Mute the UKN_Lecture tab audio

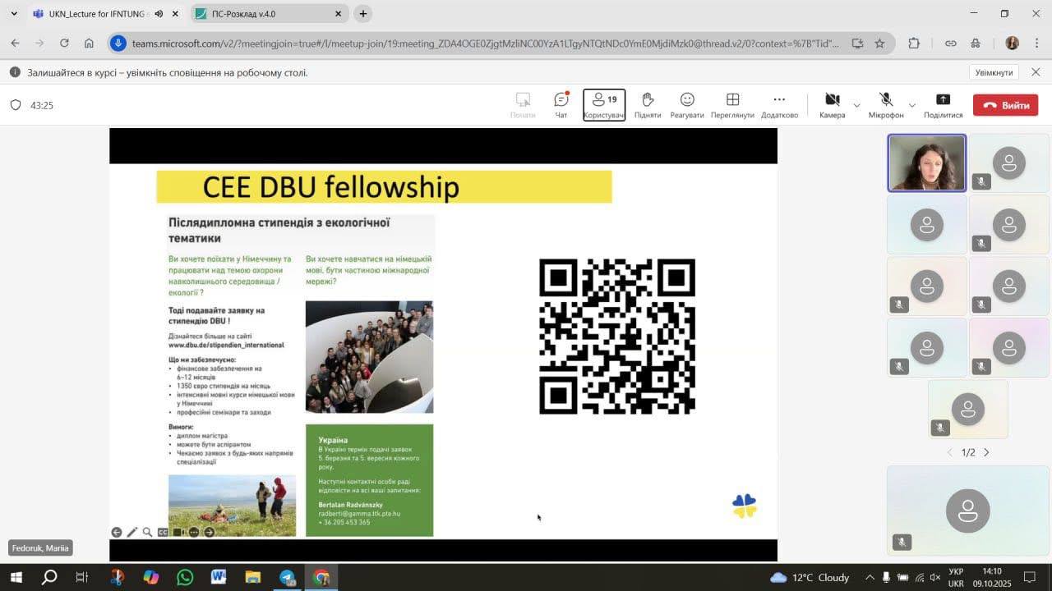[x=159, y=14]
